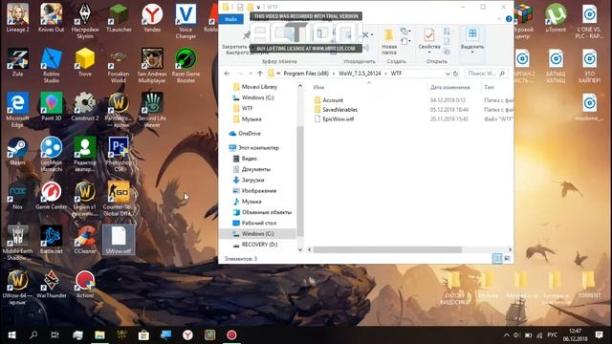Sort by Дата изменения column header

point(450,87)
